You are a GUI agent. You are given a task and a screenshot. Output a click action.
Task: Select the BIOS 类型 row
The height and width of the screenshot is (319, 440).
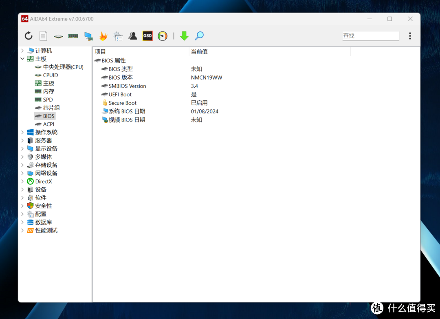[x=117, y=69]
